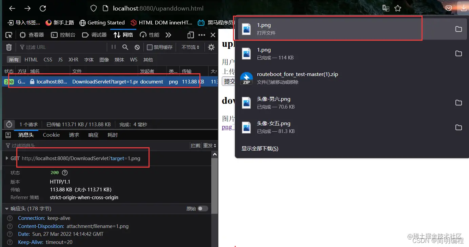Filter requests by 图像 images
Image resolution: width=469 pixels, height=247 pixels.
[104, 60]
